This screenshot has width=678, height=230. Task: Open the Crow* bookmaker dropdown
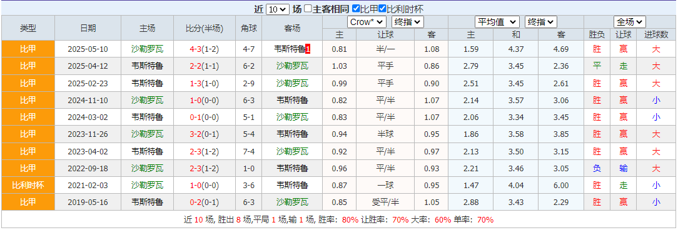click(367, 22)
